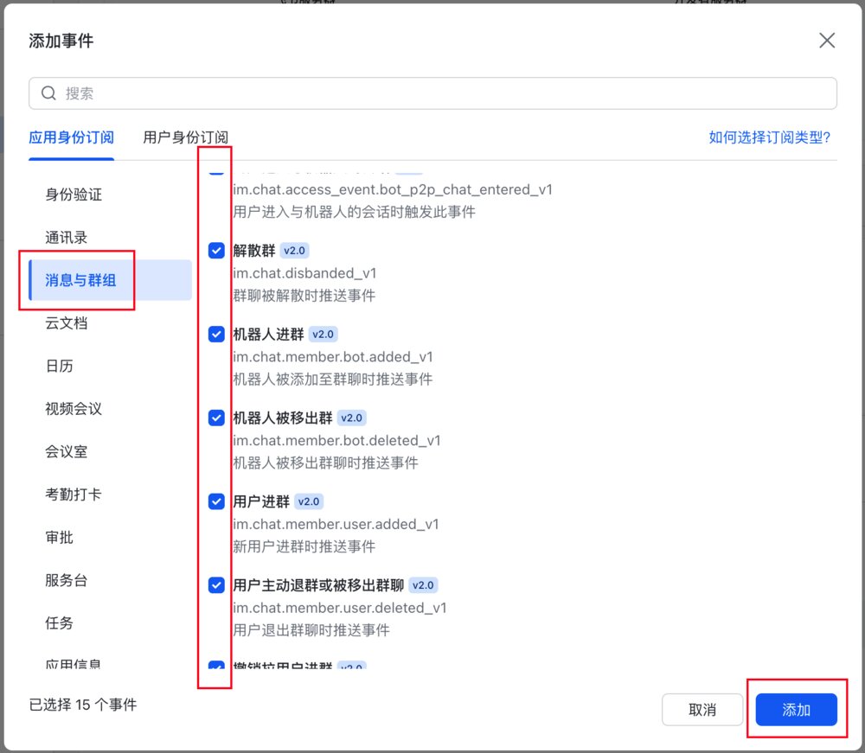Select 身份验证 category in sidebar

coord(74,195)
